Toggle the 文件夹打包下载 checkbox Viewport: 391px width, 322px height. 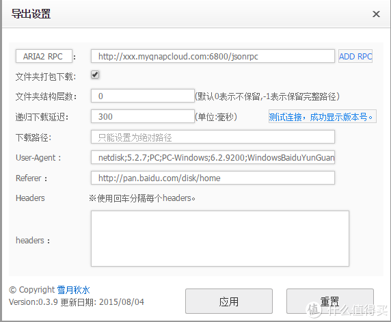click(95, 75)
